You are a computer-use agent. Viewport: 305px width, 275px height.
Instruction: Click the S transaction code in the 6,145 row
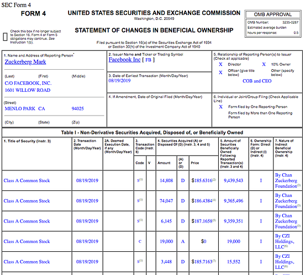[x=140, y=221]
